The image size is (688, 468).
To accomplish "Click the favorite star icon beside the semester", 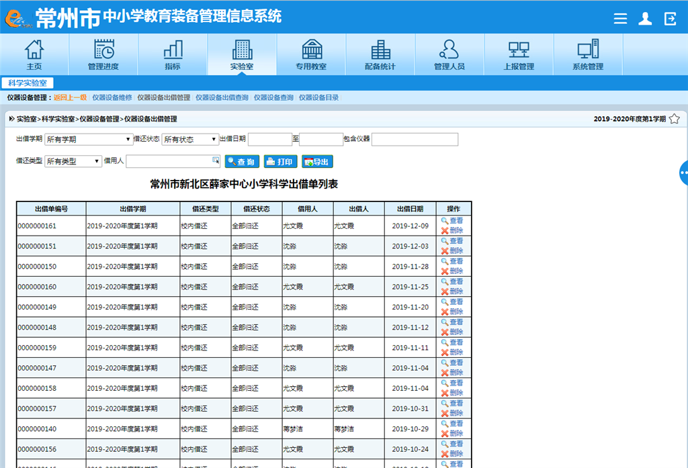I will 675,119.
